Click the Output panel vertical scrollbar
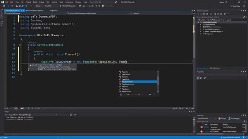 (194, 124)
